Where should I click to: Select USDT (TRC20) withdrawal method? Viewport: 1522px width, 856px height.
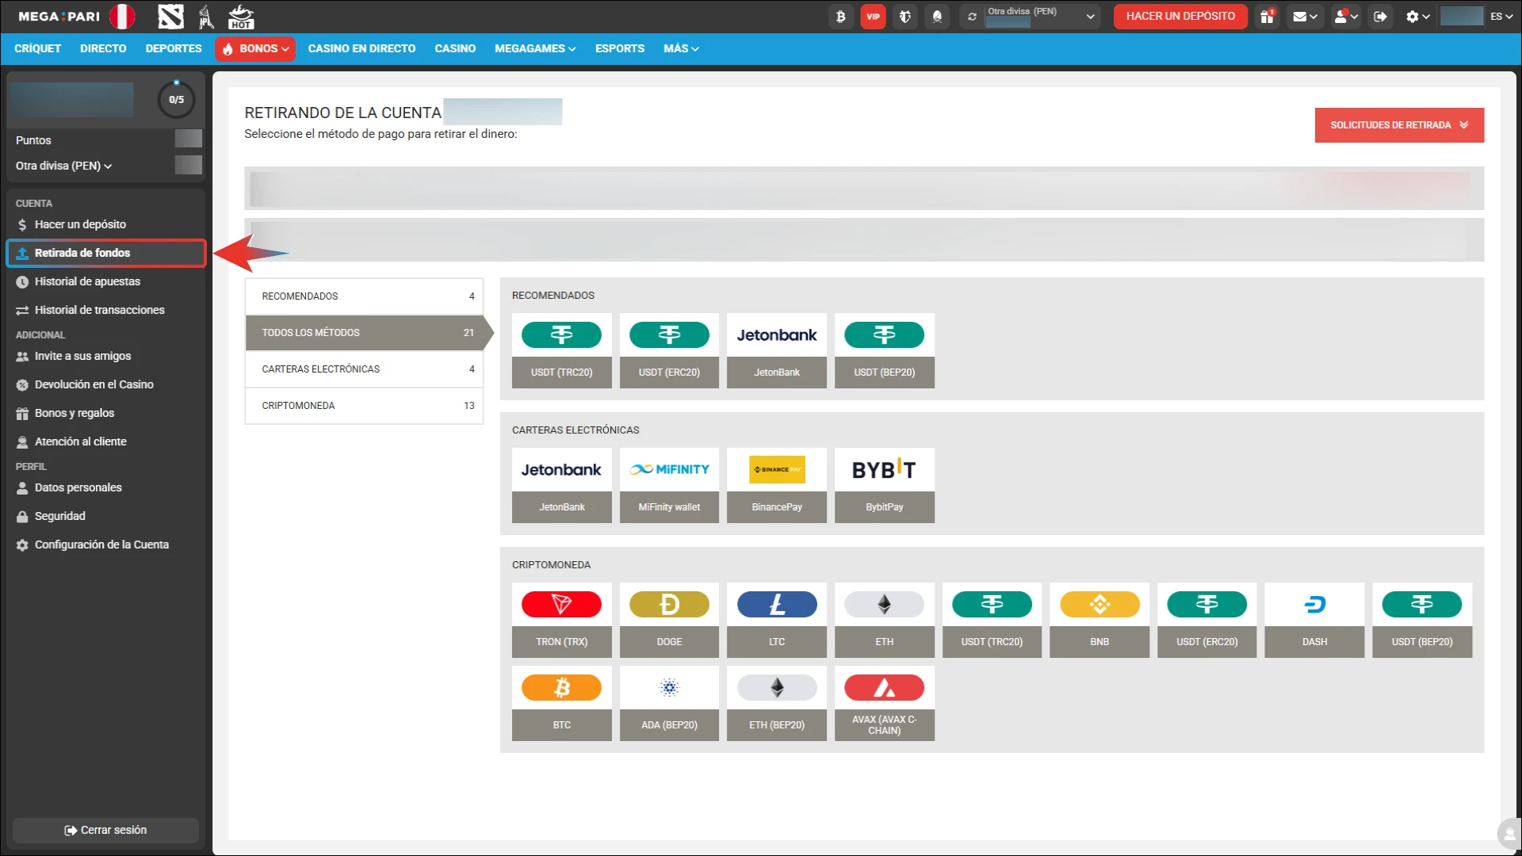(x=561, y=351)
